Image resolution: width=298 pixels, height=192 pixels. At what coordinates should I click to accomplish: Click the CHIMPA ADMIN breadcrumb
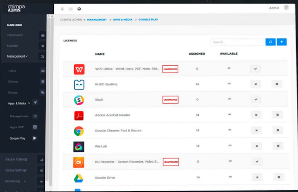71,20
